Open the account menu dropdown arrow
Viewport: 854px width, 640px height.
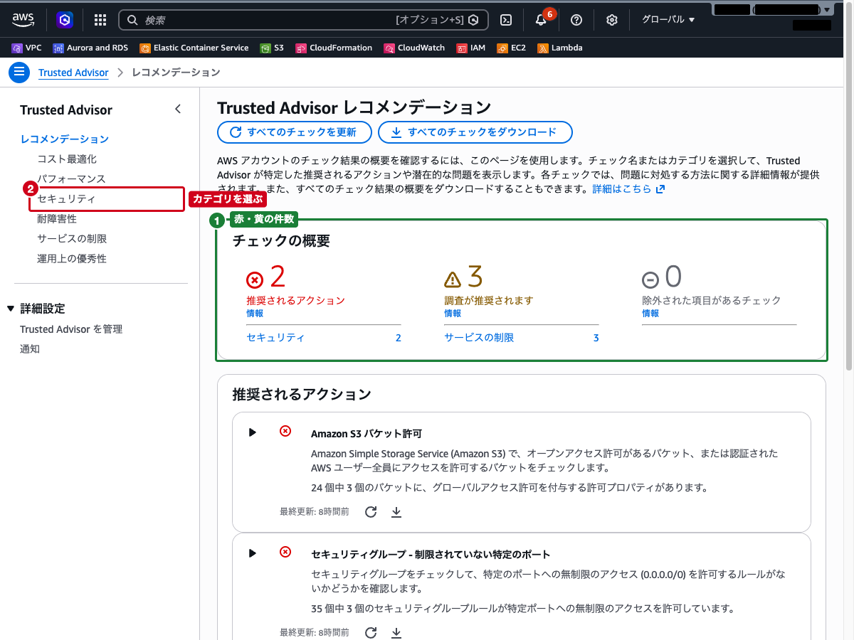(x=826, y=10)
